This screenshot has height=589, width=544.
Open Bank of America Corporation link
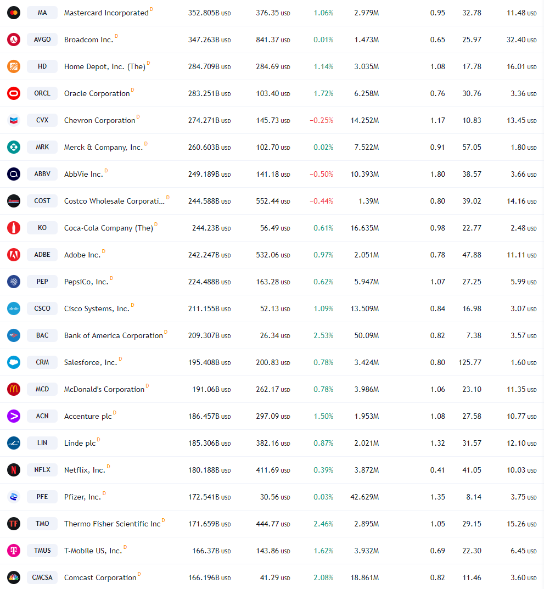114,335
